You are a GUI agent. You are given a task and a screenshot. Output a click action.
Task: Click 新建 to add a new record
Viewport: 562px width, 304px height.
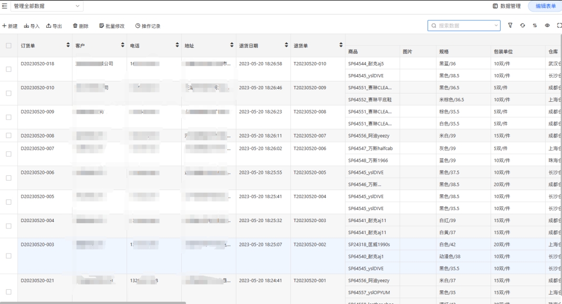click(10, 26)
